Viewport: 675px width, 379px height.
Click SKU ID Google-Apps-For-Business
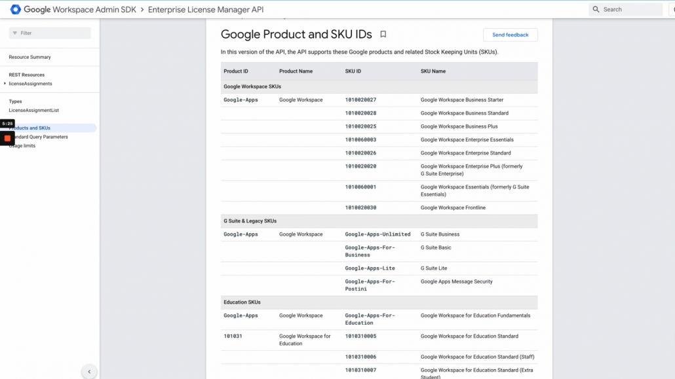pos(370,251)
